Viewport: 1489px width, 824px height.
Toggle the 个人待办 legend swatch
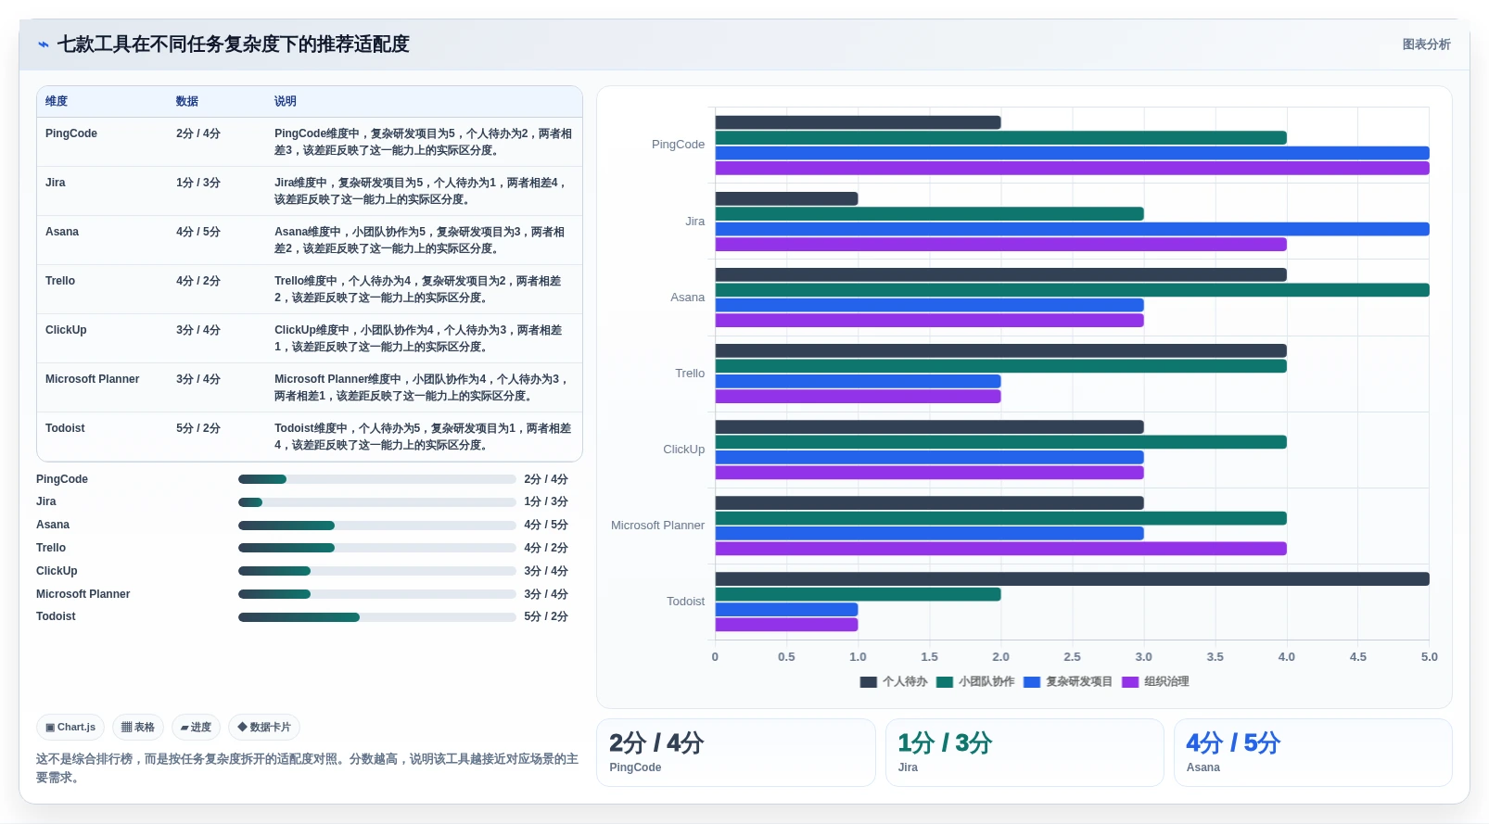point(868,682)
